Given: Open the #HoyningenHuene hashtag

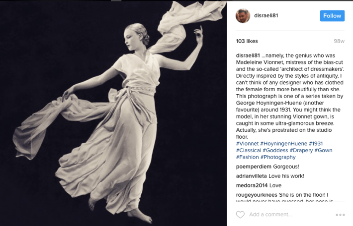Looking at the screenshot, I should [x=283, y=144].
